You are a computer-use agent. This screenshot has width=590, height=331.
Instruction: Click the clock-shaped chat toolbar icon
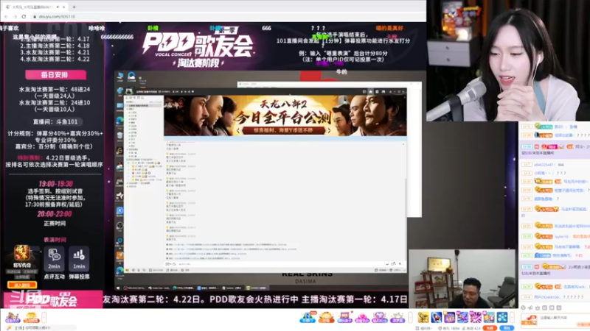pos(523,307)
